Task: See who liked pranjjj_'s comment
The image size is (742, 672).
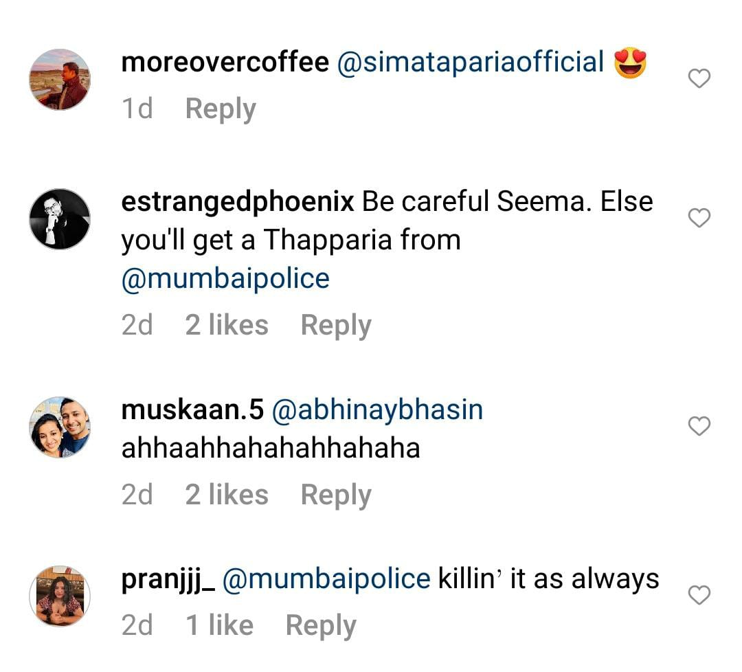Action: [220, 625]
